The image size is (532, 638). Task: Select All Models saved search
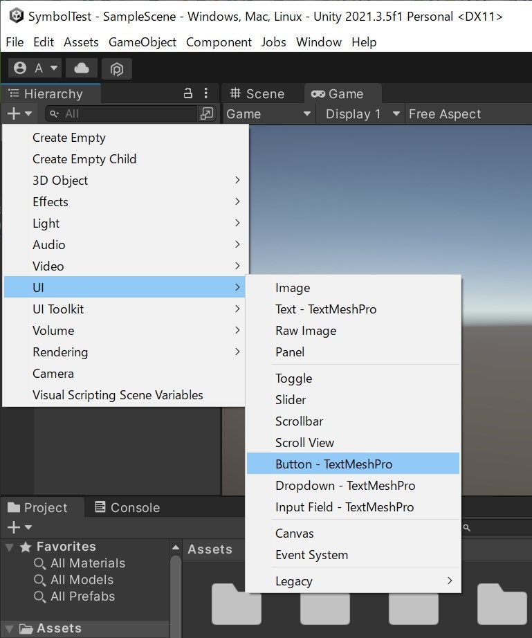tap(74, 580)
